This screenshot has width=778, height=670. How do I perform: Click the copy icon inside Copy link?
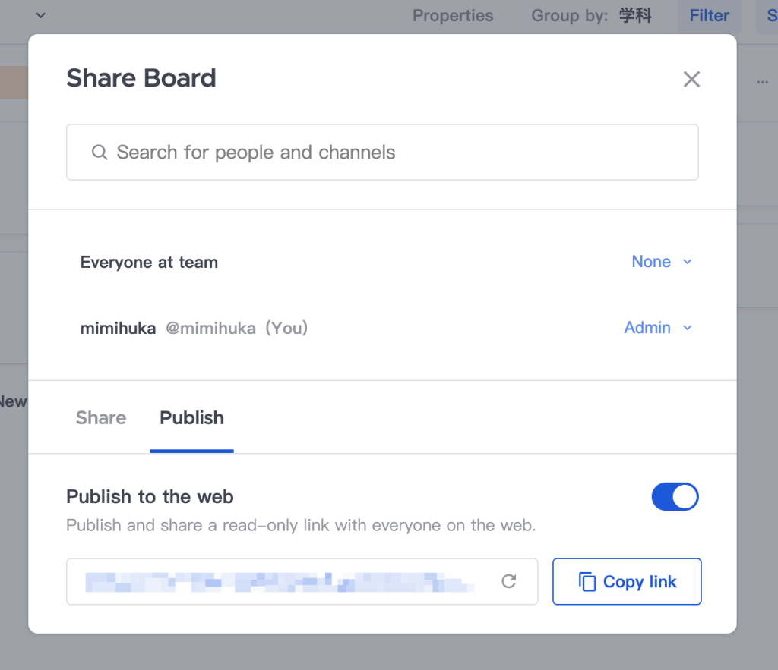point(587,582)
